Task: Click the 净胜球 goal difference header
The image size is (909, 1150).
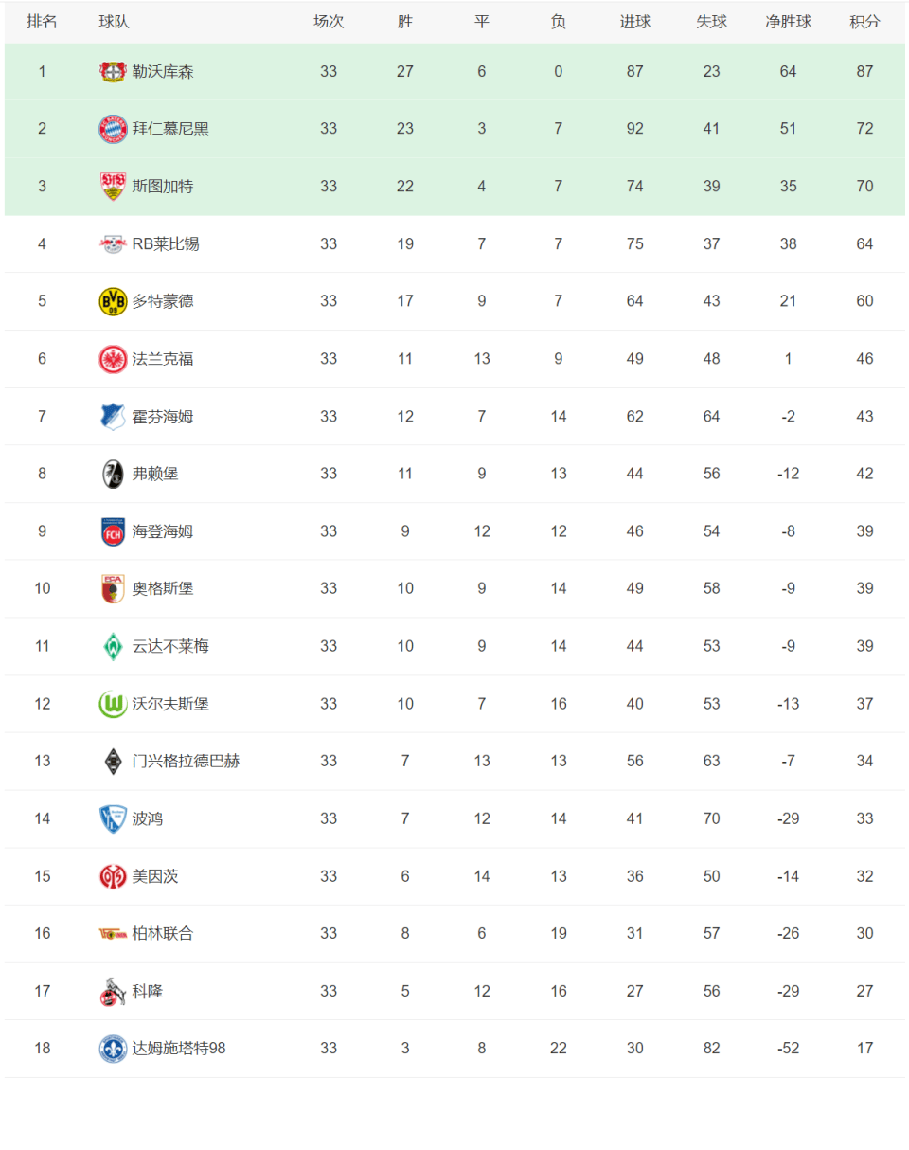Action: 789,21
